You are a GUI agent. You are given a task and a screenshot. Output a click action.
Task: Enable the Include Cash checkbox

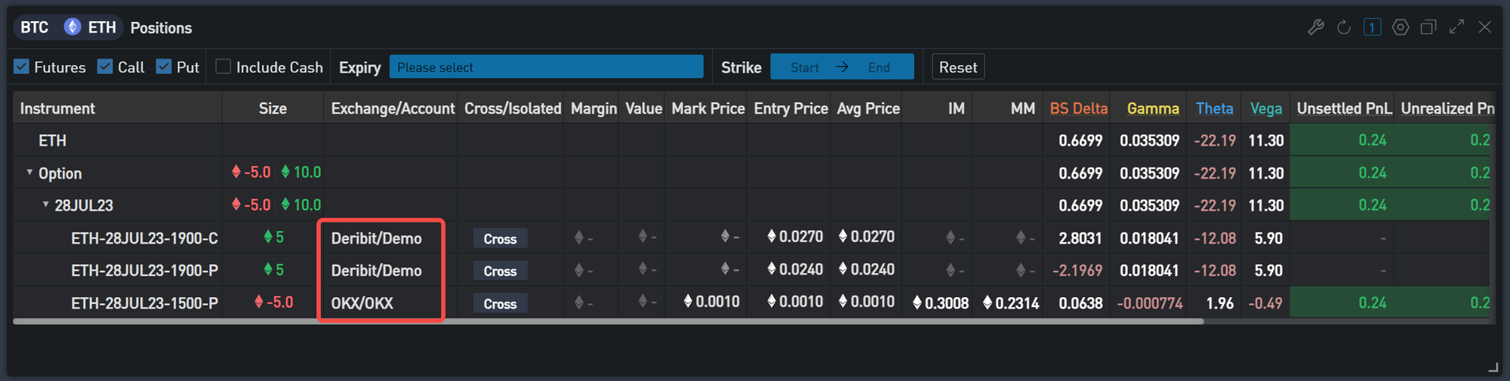pyautogui.click(x=223, y=67)
